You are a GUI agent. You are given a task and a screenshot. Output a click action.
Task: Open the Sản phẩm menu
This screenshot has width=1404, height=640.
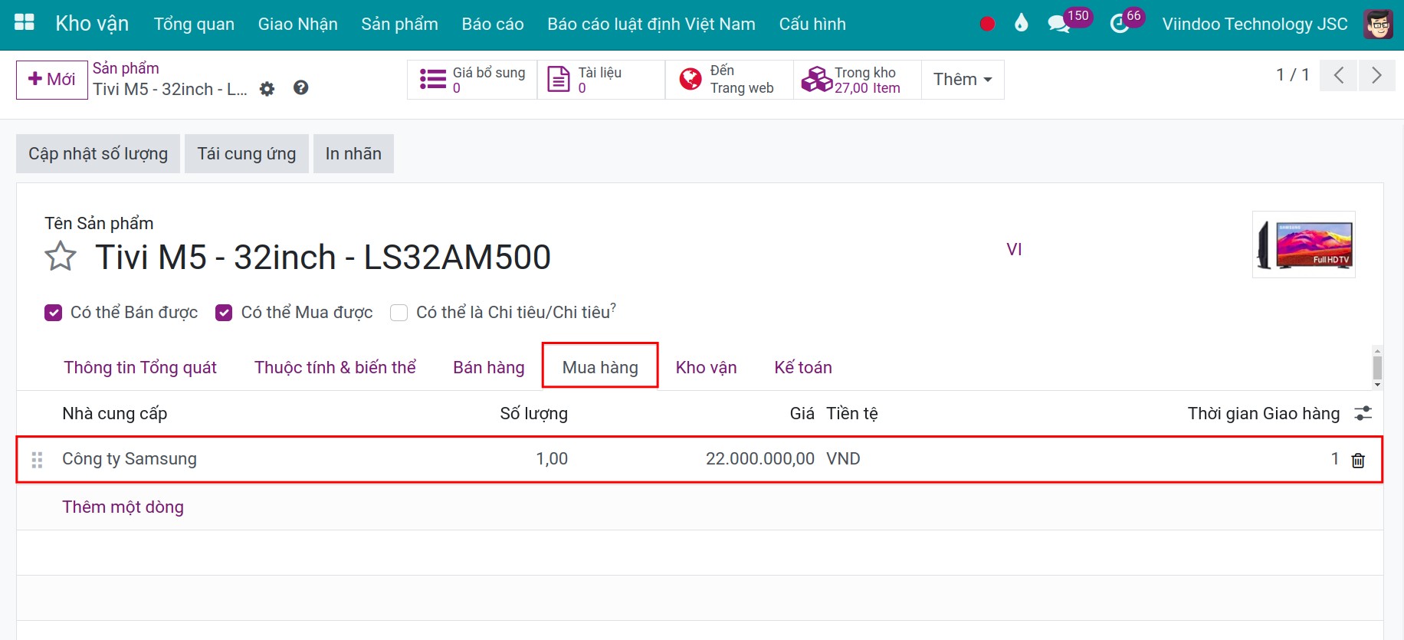(x=399, y=25)
